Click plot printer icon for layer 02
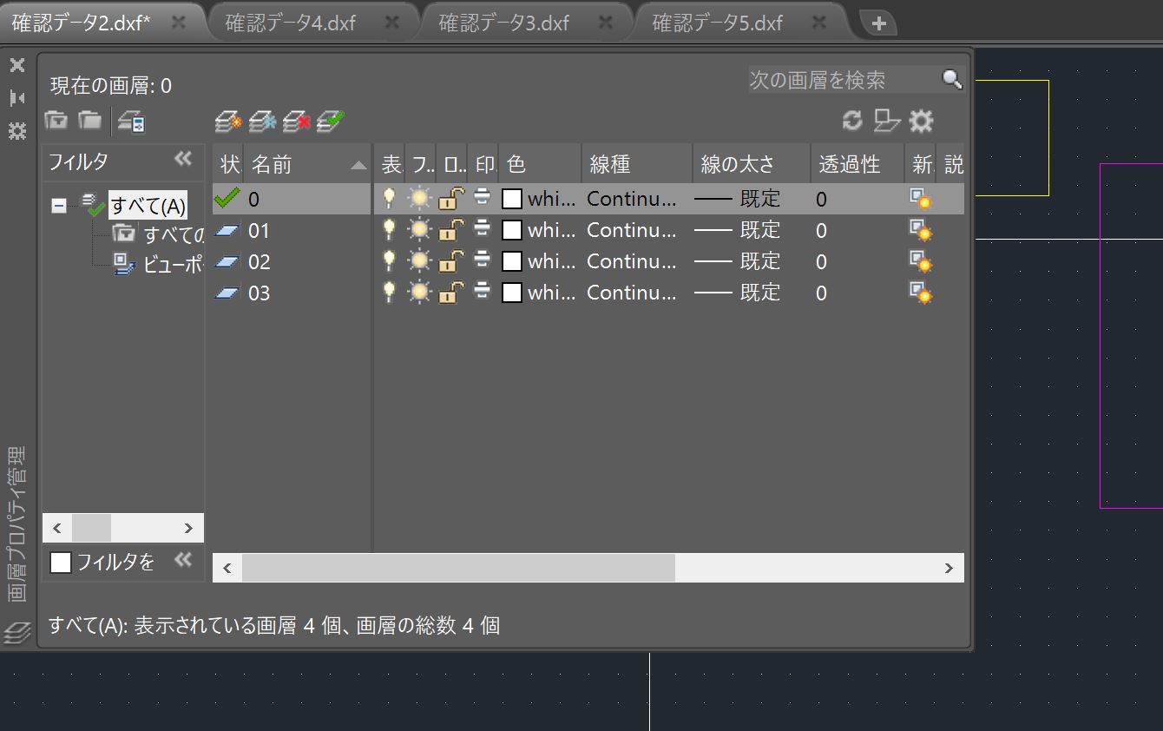Viewport: 1163px width, 731px height. click(483, 261)
